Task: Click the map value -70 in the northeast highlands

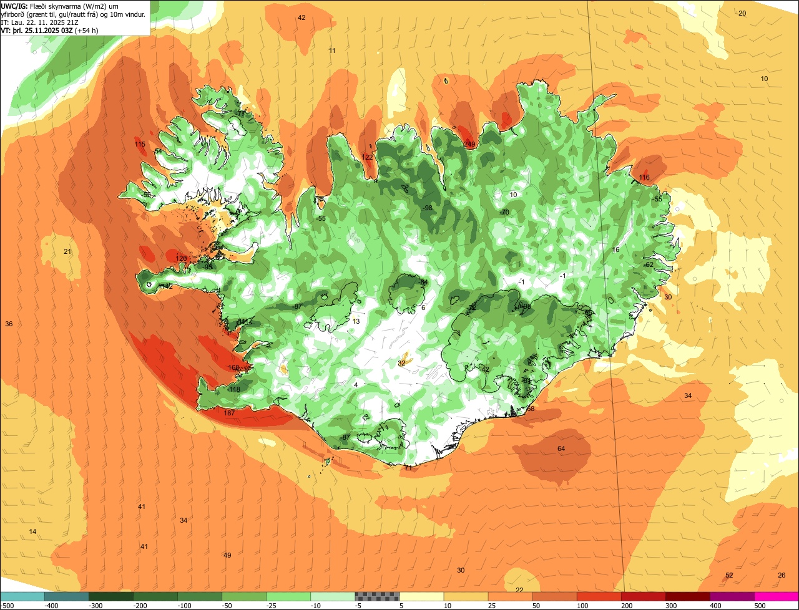Action: click(504, 213)
